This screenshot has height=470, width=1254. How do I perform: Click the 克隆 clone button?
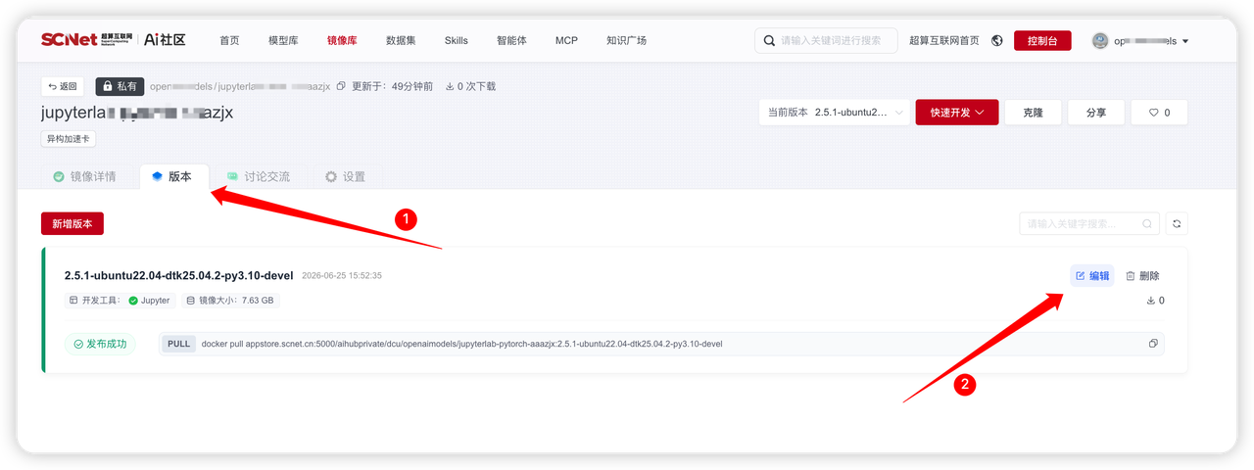tap(1034, 113)
